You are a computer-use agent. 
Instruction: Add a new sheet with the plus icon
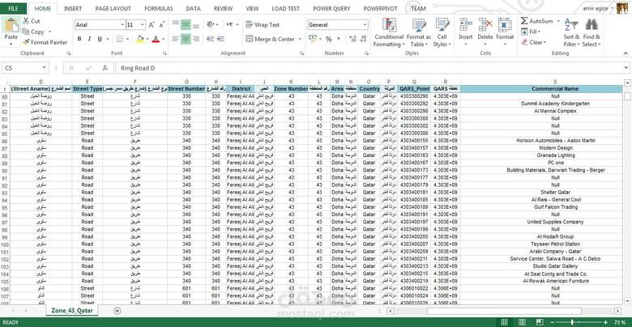(117, 311)
